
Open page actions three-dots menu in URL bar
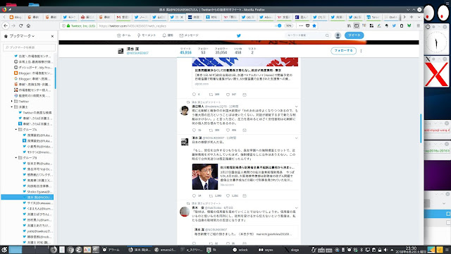(301, 25)
